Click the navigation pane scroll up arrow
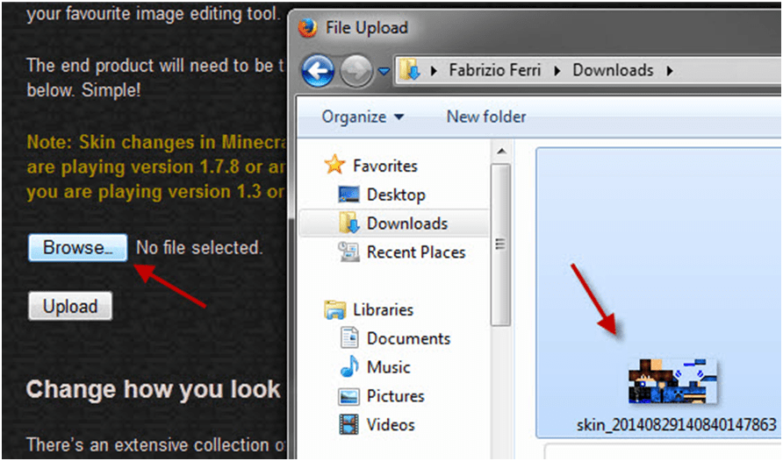Viewport: 783px width, 461px height. [501, 151]
